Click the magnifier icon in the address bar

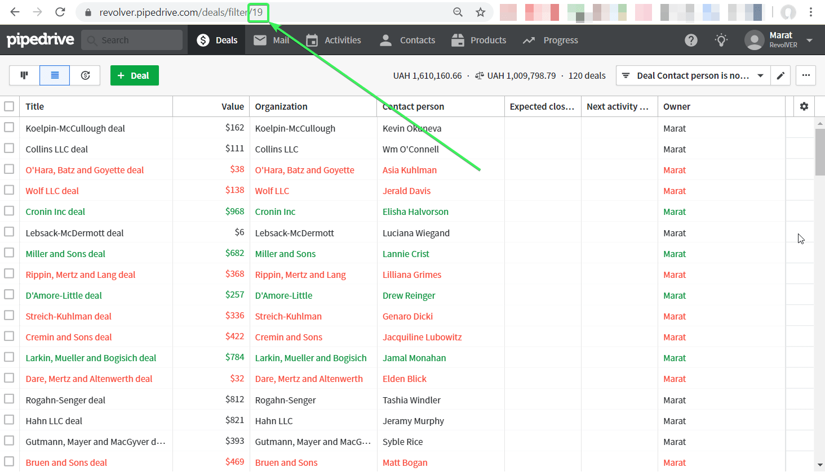point(458,12)
